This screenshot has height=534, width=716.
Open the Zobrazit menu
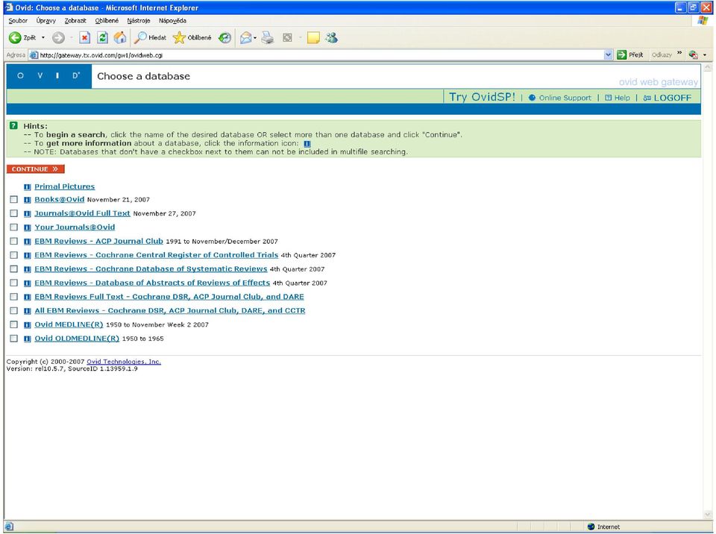(x=75, y=21)
